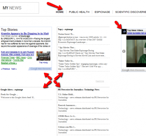Viewport: 146px width, 136px height.
Task: Click the previous video arrow icon
Action: (124, 51)
